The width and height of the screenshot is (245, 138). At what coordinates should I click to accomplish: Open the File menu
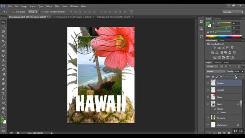pos(10,7)
